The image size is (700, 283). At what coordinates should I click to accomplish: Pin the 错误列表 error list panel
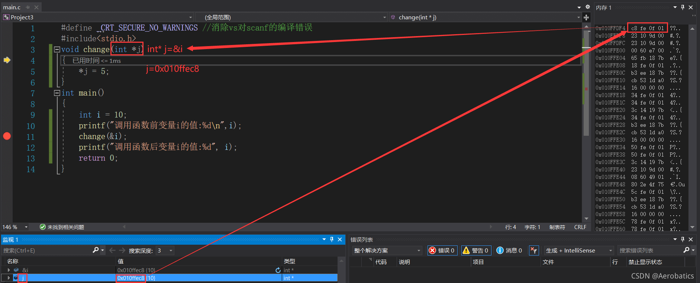683,239
